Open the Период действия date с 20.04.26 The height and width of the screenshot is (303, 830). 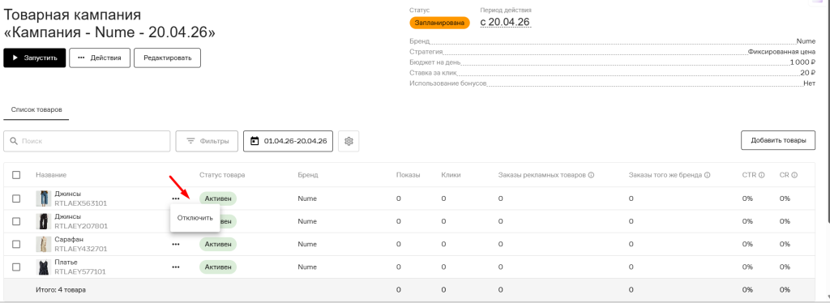[x=505, y=22]
